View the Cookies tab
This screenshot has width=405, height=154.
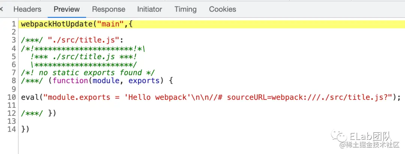coord(222,9)
